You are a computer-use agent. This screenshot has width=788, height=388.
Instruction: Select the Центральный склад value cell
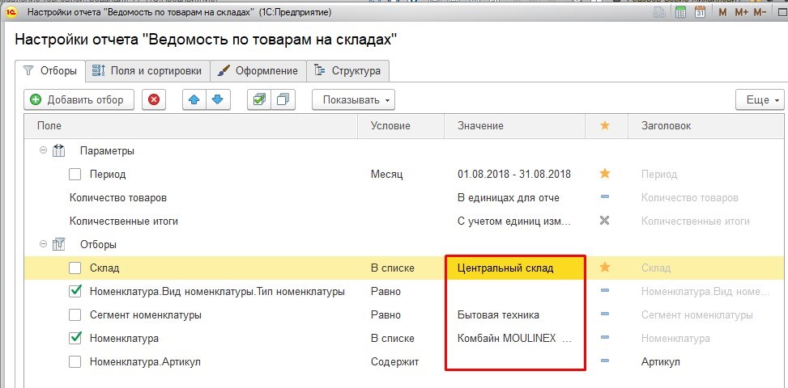[x=514, y=268]
